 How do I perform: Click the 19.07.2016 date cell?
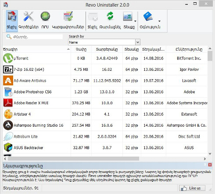(x=154, y=81)
